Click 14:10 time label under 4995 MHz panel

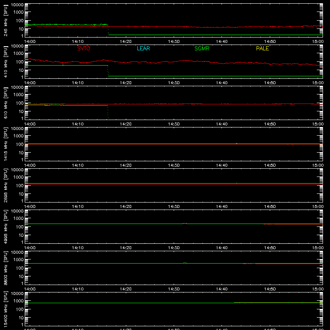tap(78, 248)
